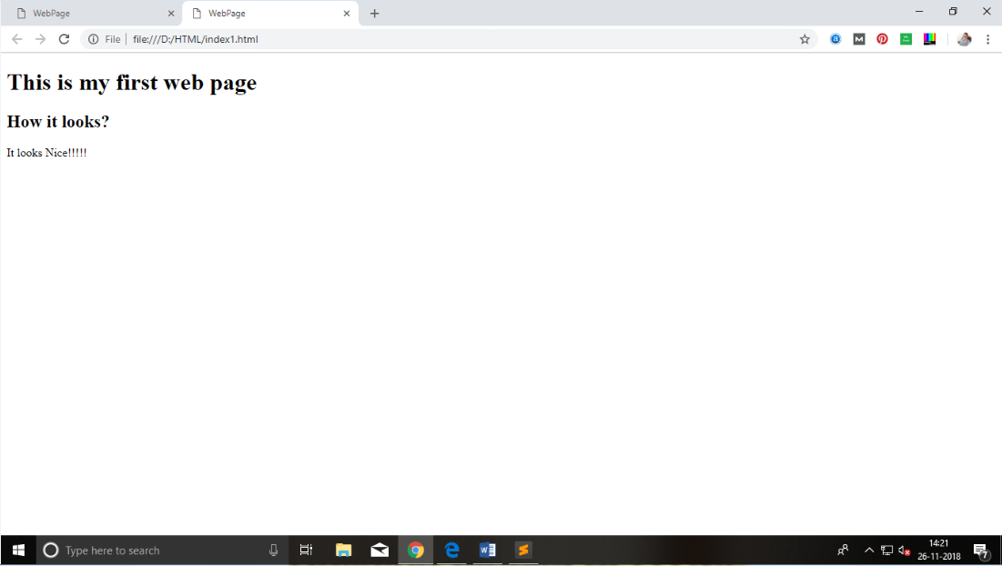Minimize the Chrome window
Image resolution: width=1002 pixels, height=566 pixels.
pyautogui.click(x=919, y=12)
